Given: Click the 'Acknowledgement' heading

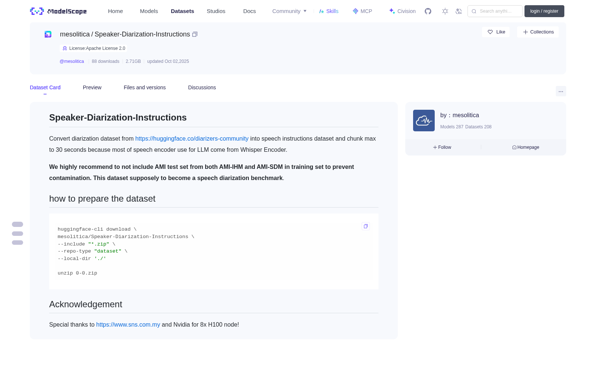Looking at the screenshot, I should [86, 304].
